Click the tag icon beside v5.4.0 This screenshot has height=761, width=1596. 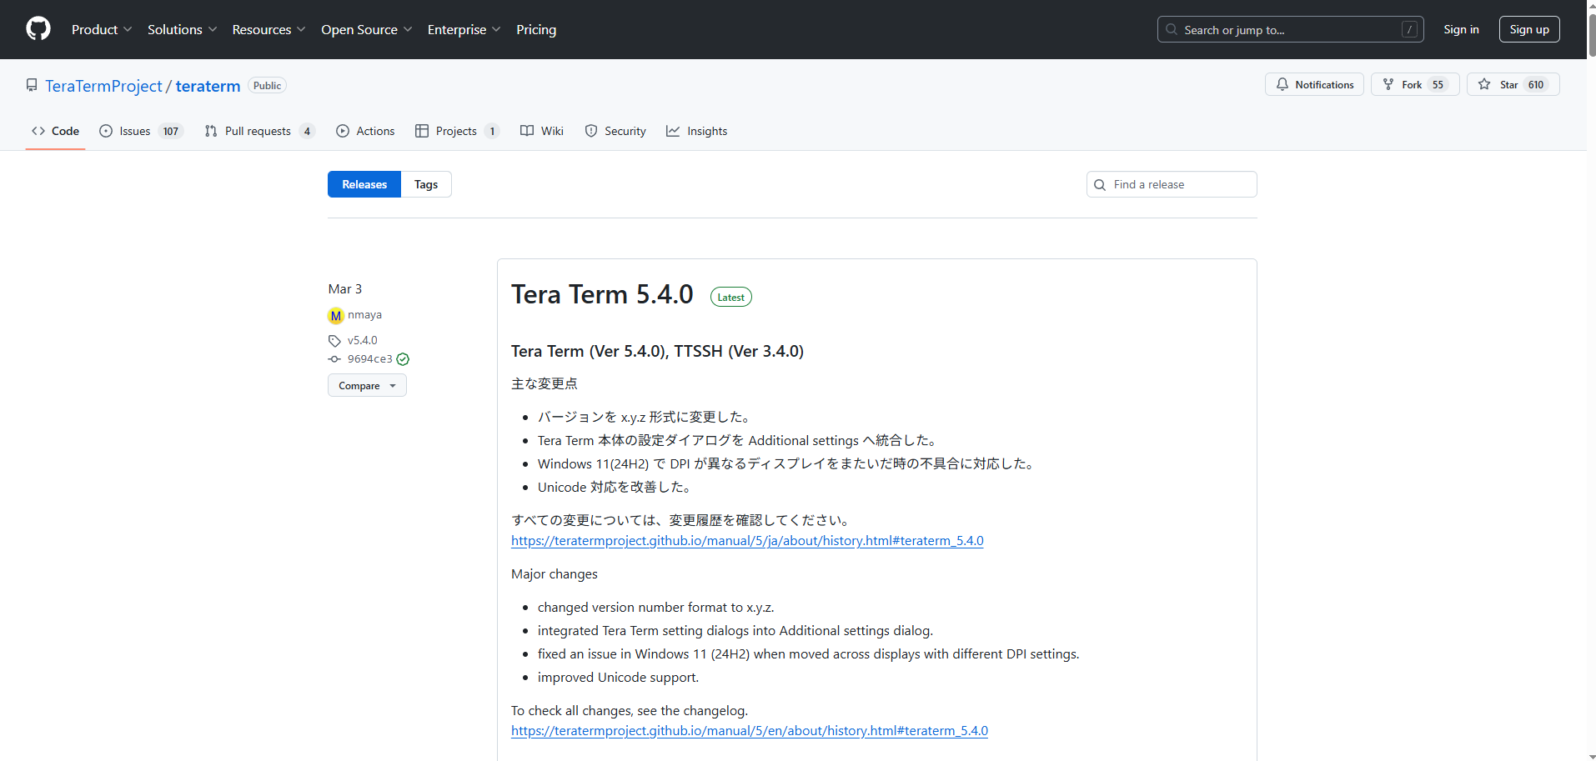335,340
